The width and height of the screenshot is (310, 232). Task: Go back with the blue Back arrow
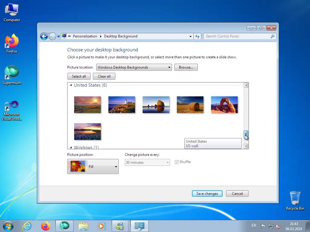click(x=44, y=36)
